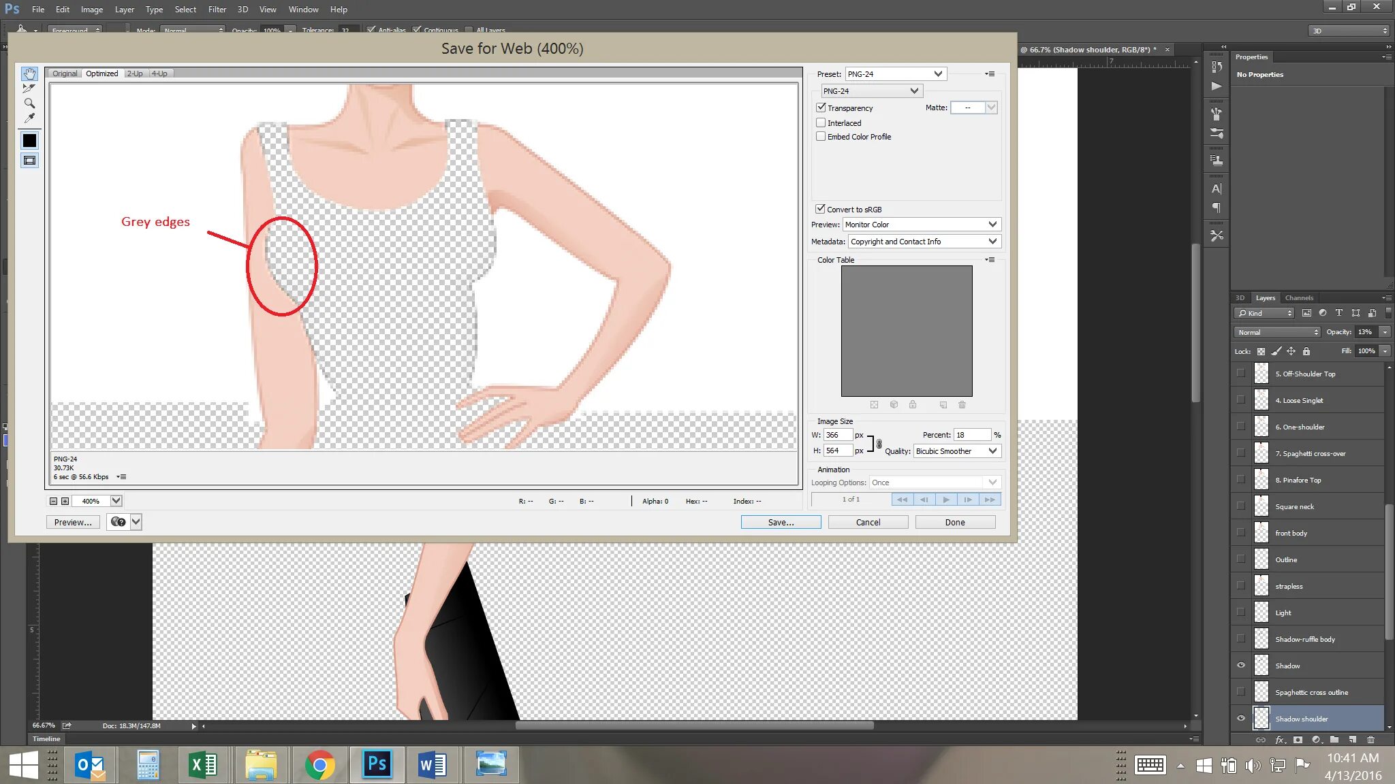Open Preview Monitor Color dropdown
The image size is (1395, 784).
point(922,225)
